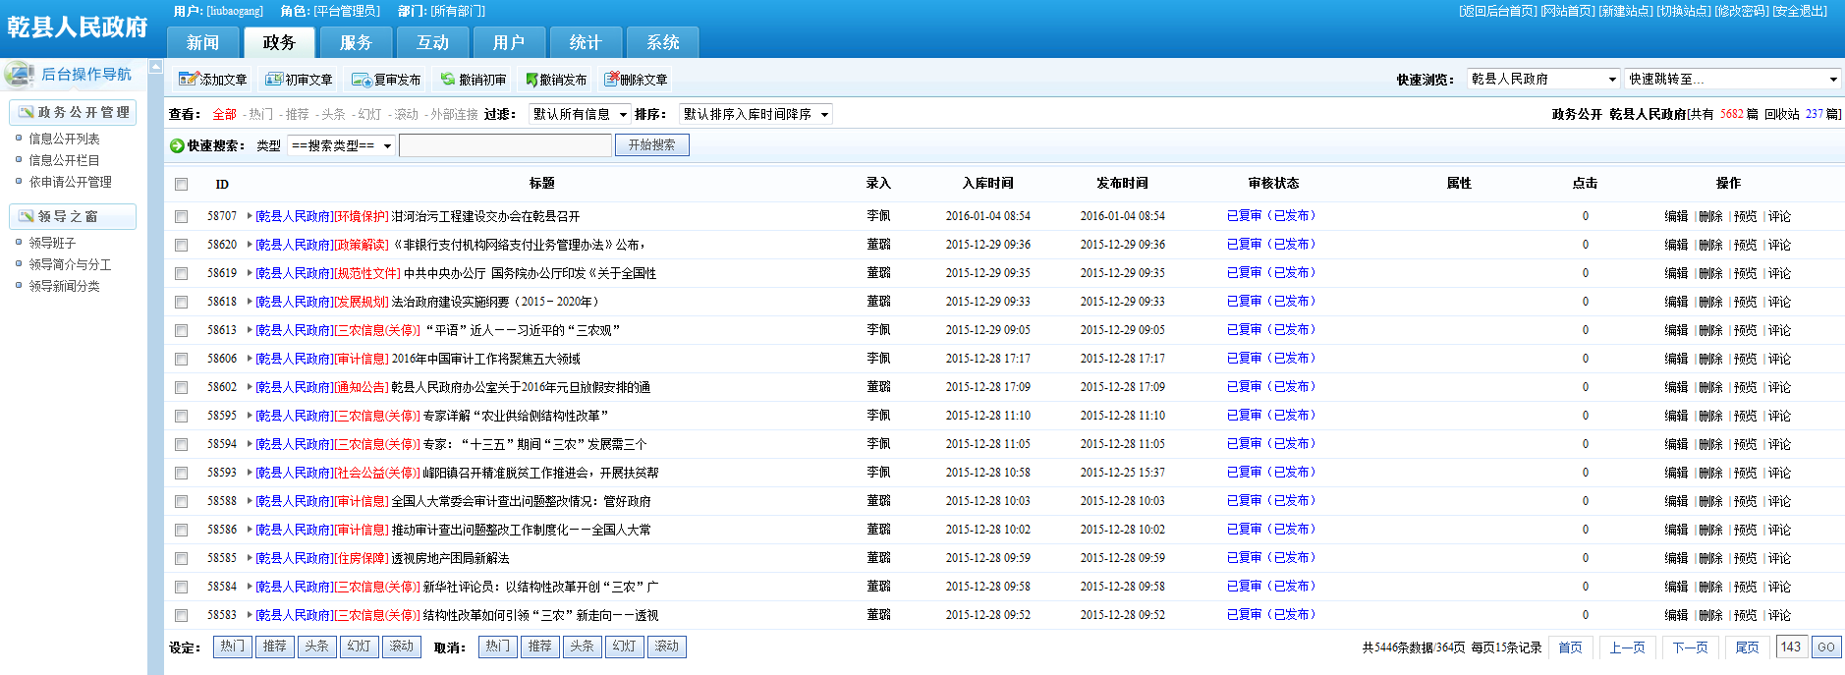Click the page number input field
Screen dimensions: 1845x675
(x=1792, y=647)
